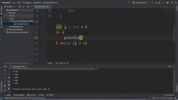
Task: Open the Project Structure icon
Action: (x=168, y=2)
